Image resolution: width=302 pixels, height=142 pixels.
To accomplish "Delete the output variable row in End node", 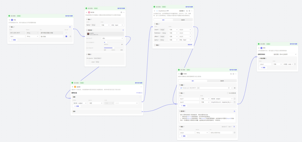I will (x=295, y=64).
